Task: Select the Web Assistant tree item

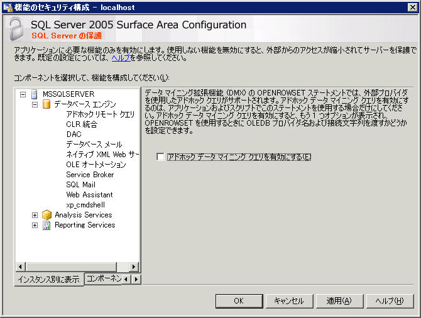Action: pos(90,195)
